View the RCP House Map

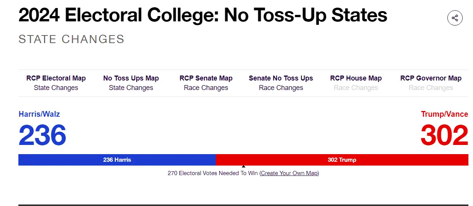pyautogui.click(x=356, y=78)
